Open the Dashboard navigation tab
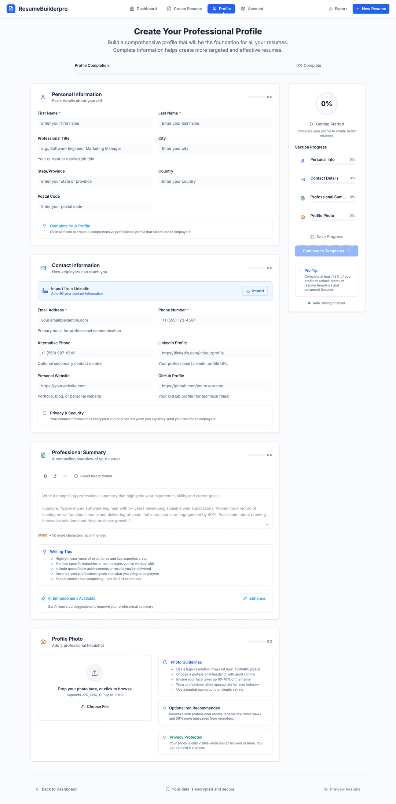The height and width of the screenshot is (804, 396). pos(143,8)
